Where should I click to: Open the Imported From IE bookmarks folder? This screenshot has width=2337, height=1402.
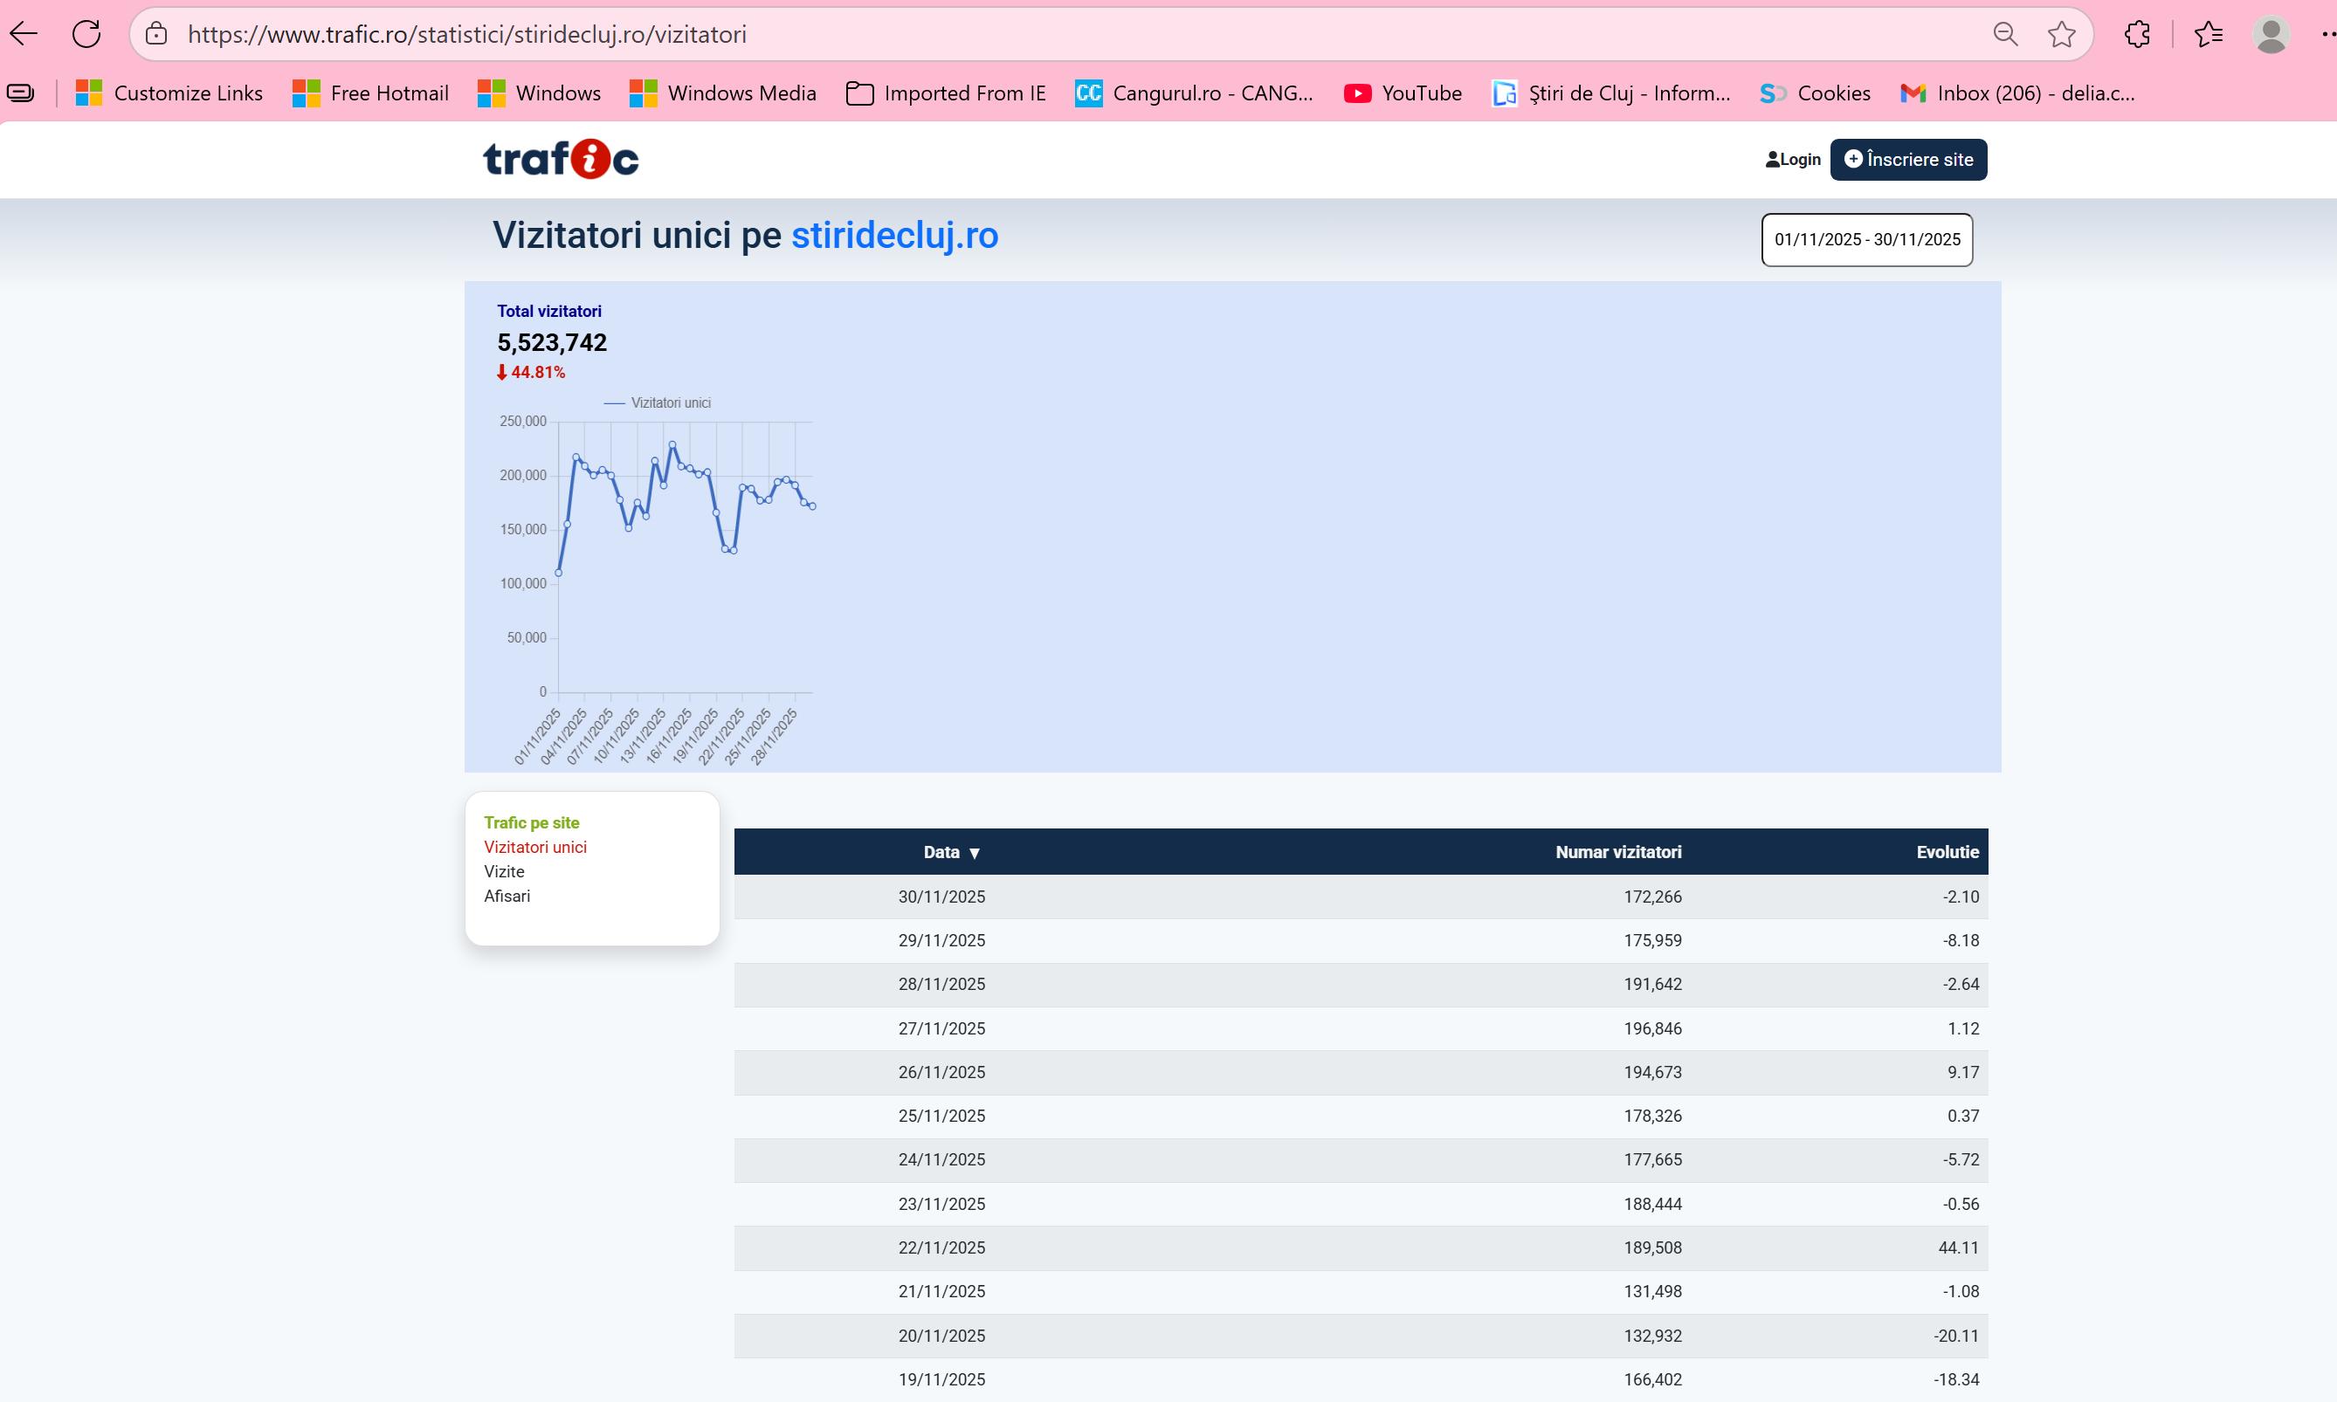[x=946, y=93]
